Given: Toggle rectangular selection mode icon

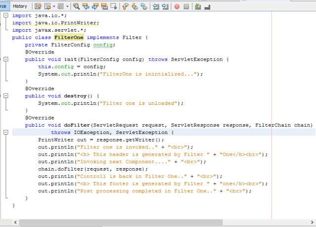Looking at the screenshot, I should (114, 6).
